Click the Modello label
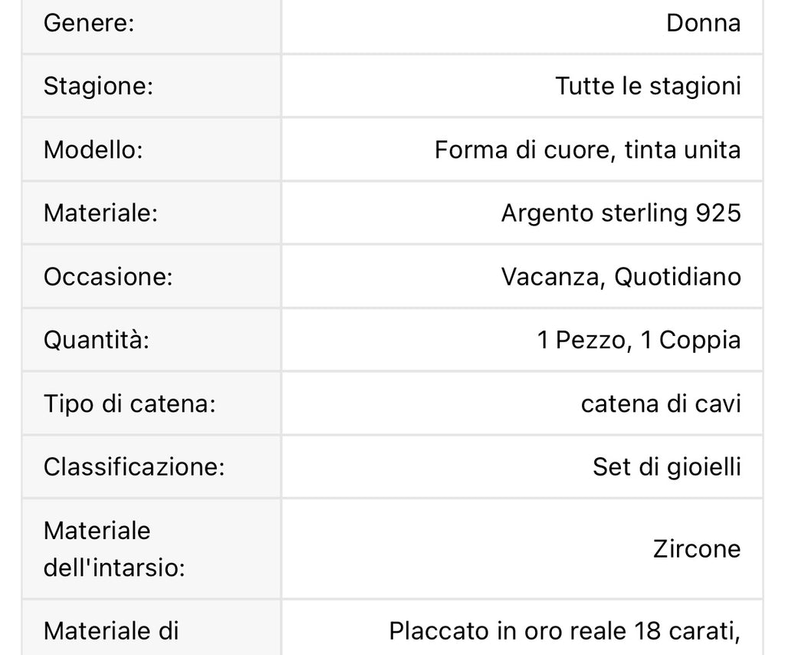 [93, 149]
